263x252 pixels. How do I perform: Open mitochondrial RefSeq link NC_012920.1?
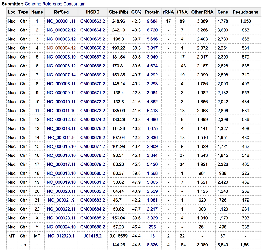(61, 236)
